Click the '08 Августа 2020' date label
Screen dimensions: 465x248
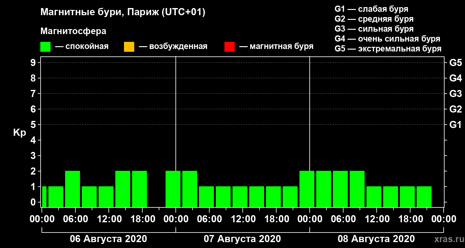[376, 239]
